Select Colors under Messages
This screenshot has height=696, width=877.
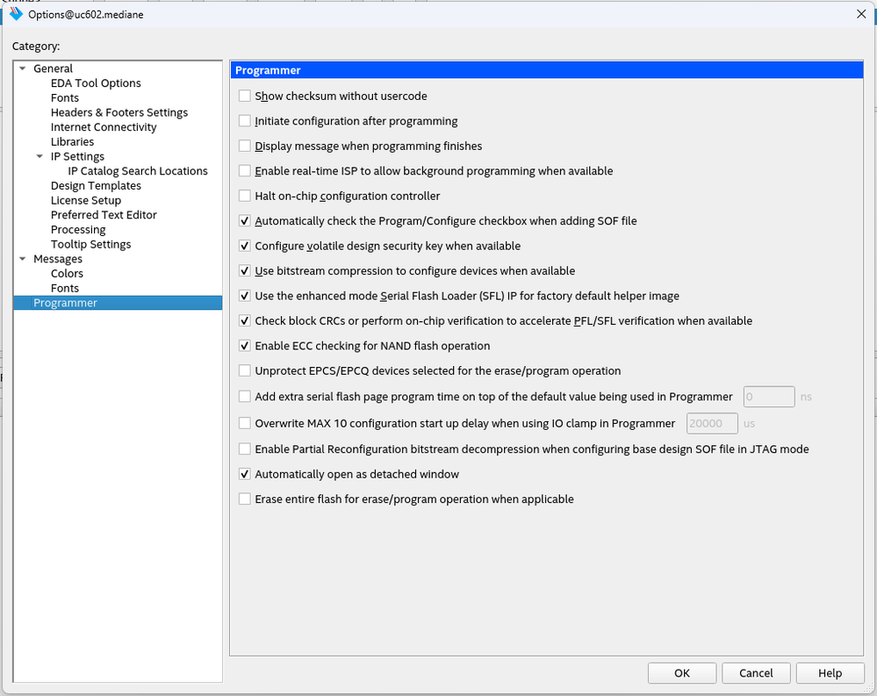tap(67, 274)
